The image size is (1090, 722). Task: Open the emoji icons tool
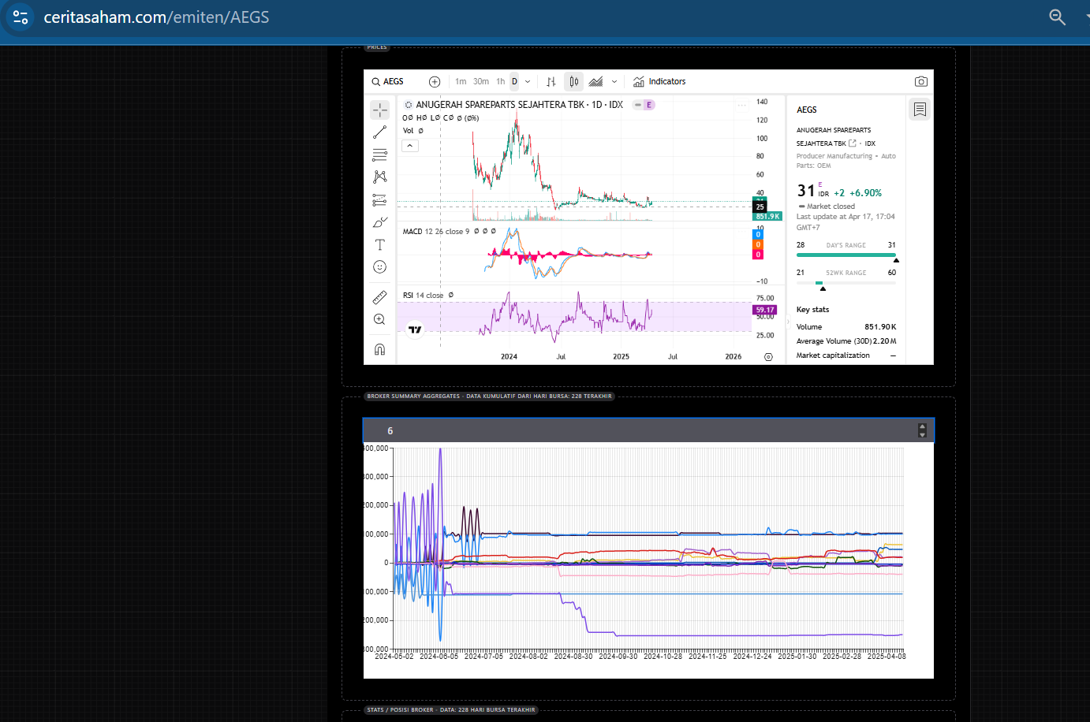pyautogui.click(x=379, y=267)
